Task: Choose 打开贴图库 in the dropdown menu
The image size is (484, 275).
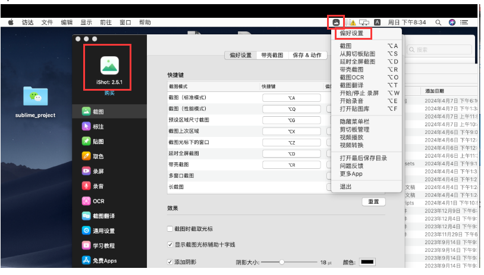Action: tap(366, 108)
